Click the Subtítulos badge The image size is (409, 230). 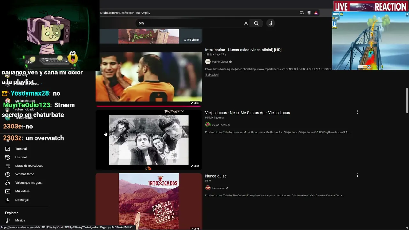pyautogui.click(x=212, y=75)
